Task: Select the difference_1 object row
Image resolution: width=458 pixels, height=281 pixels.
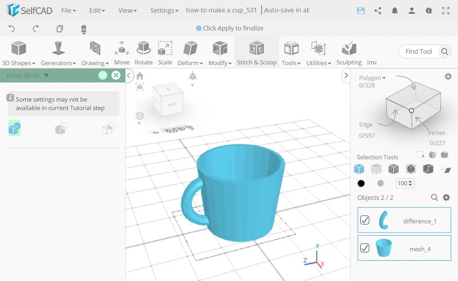Action: [x=404, y=220]
